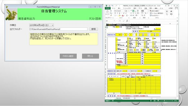The image size is (188, 106).
Task: Cancel formula bar entry in Excel
Action: [120, 21]
